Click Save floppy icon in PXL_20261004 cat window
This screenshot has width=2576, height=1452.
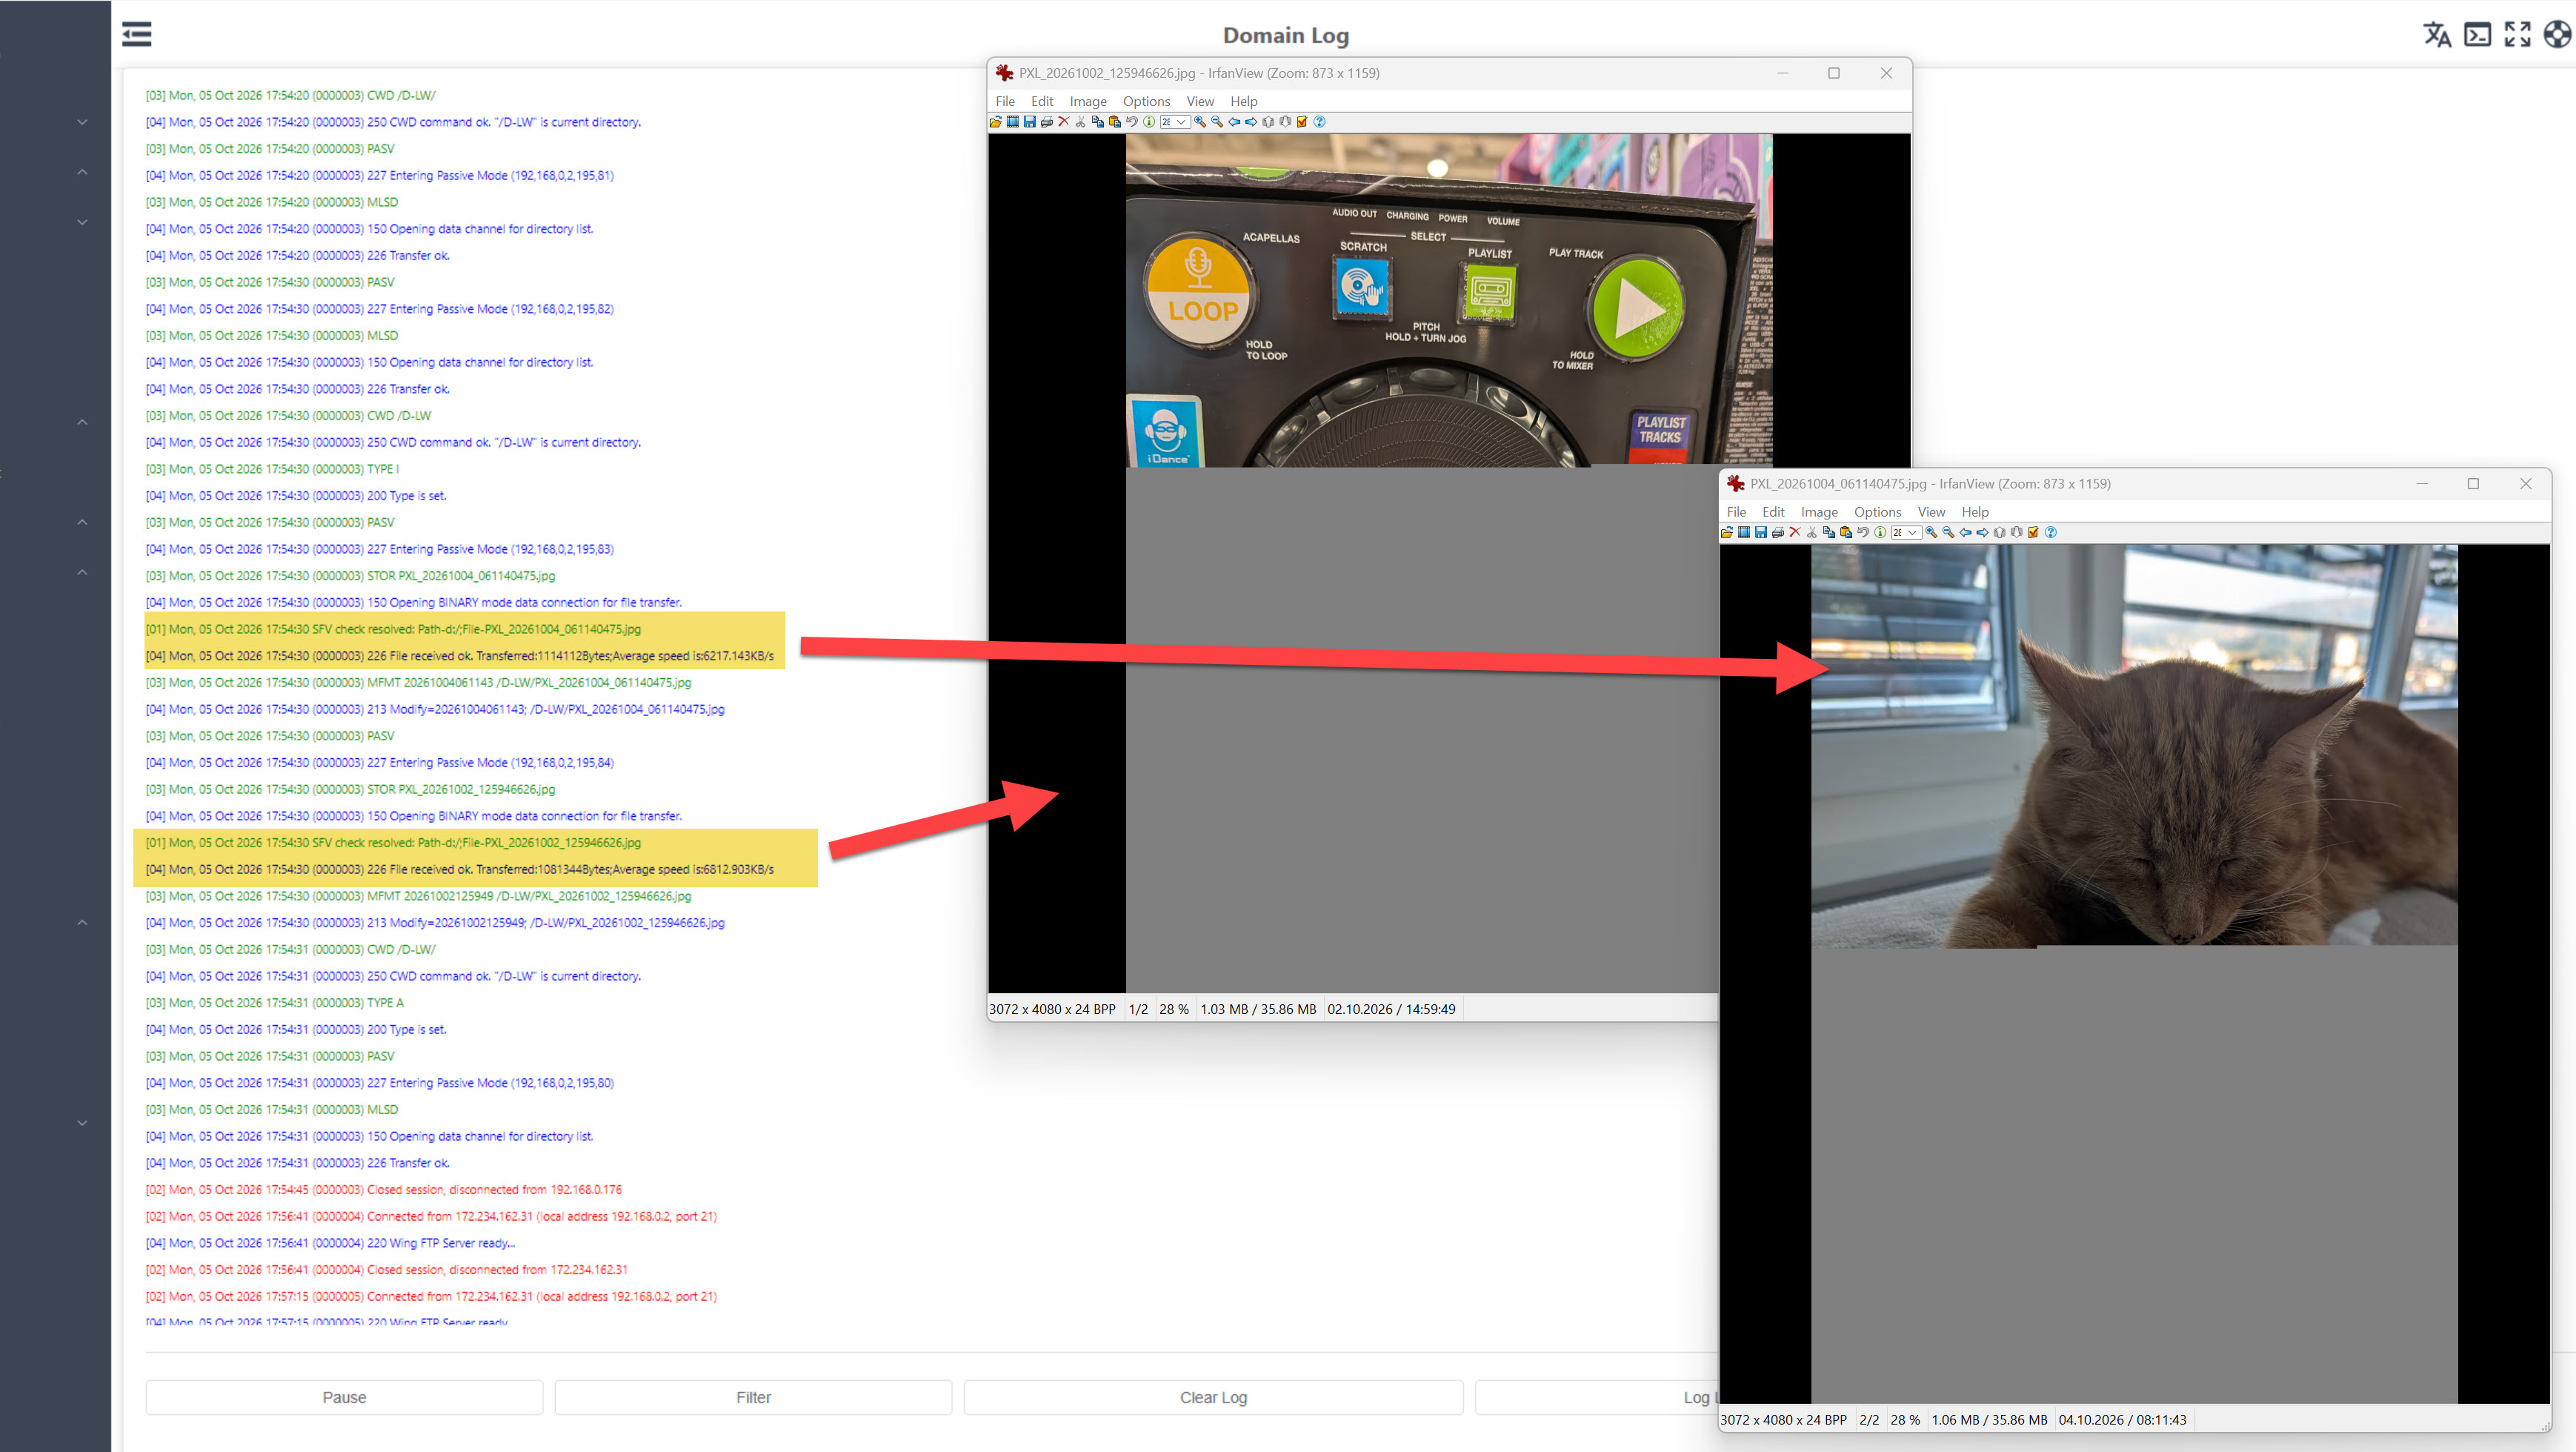[x=1761, y=534]
